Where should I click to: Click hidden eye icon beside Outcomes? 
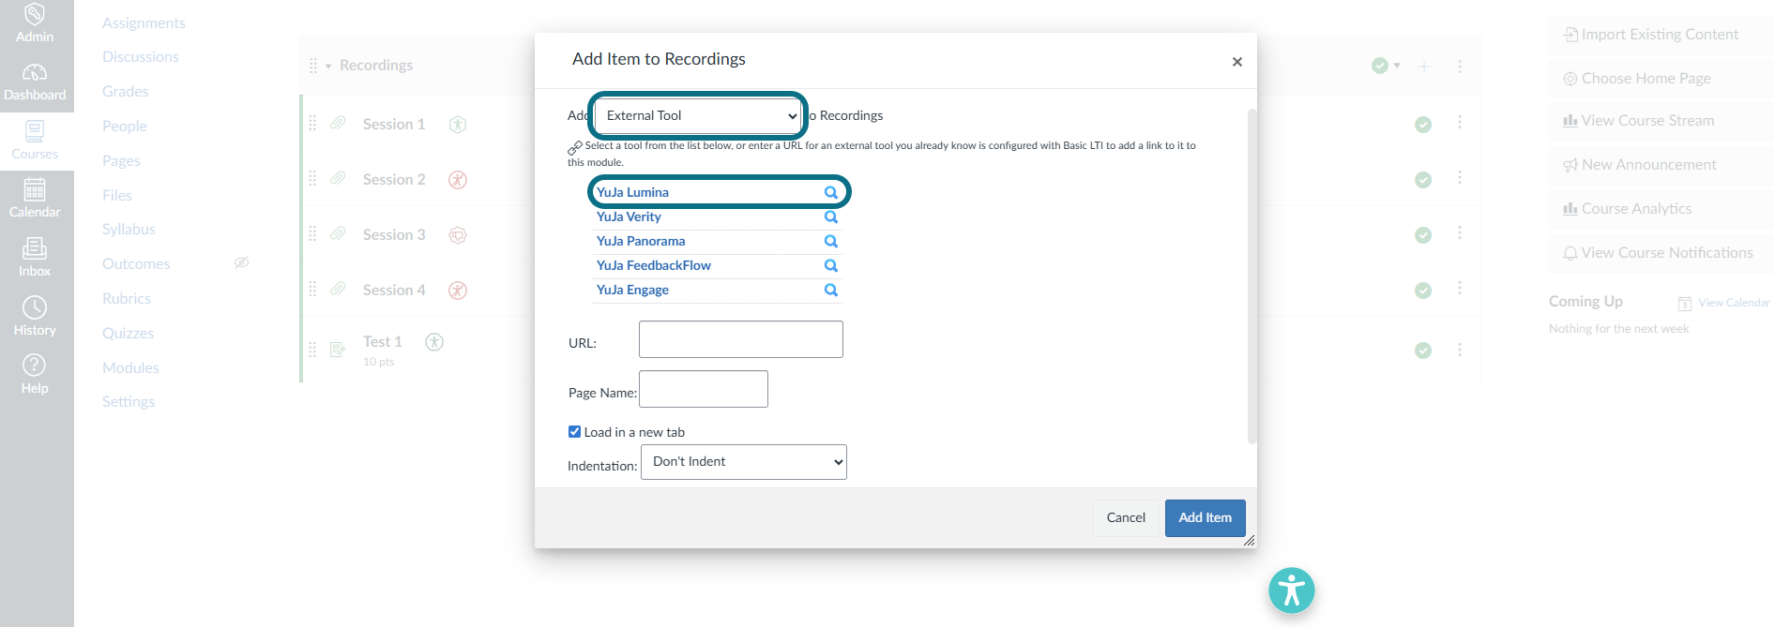pyautogui.click(x=241, y=263)
